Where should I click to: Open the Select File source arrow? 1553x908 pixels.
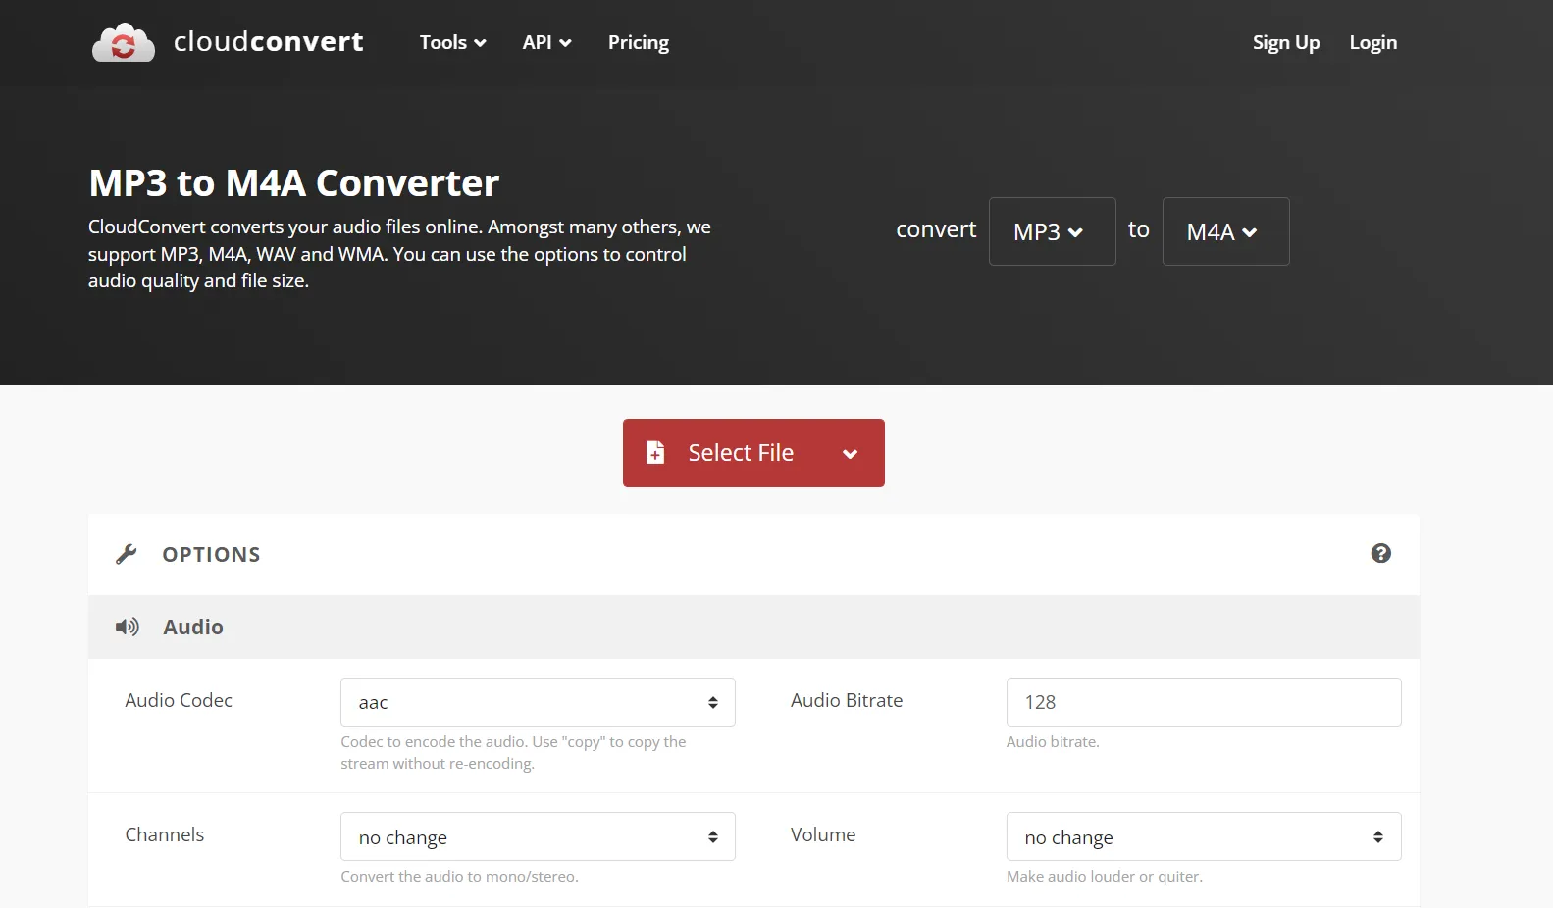pos(850,454)
